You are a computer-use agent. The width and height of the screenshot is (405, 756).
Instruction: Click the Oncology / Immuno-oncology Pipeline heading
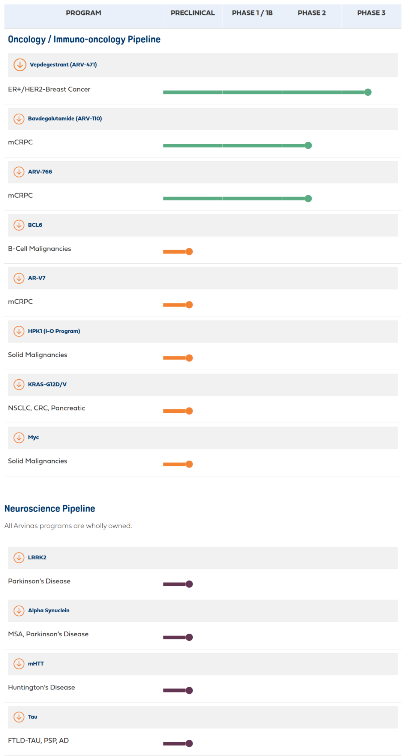click(84, 39)
